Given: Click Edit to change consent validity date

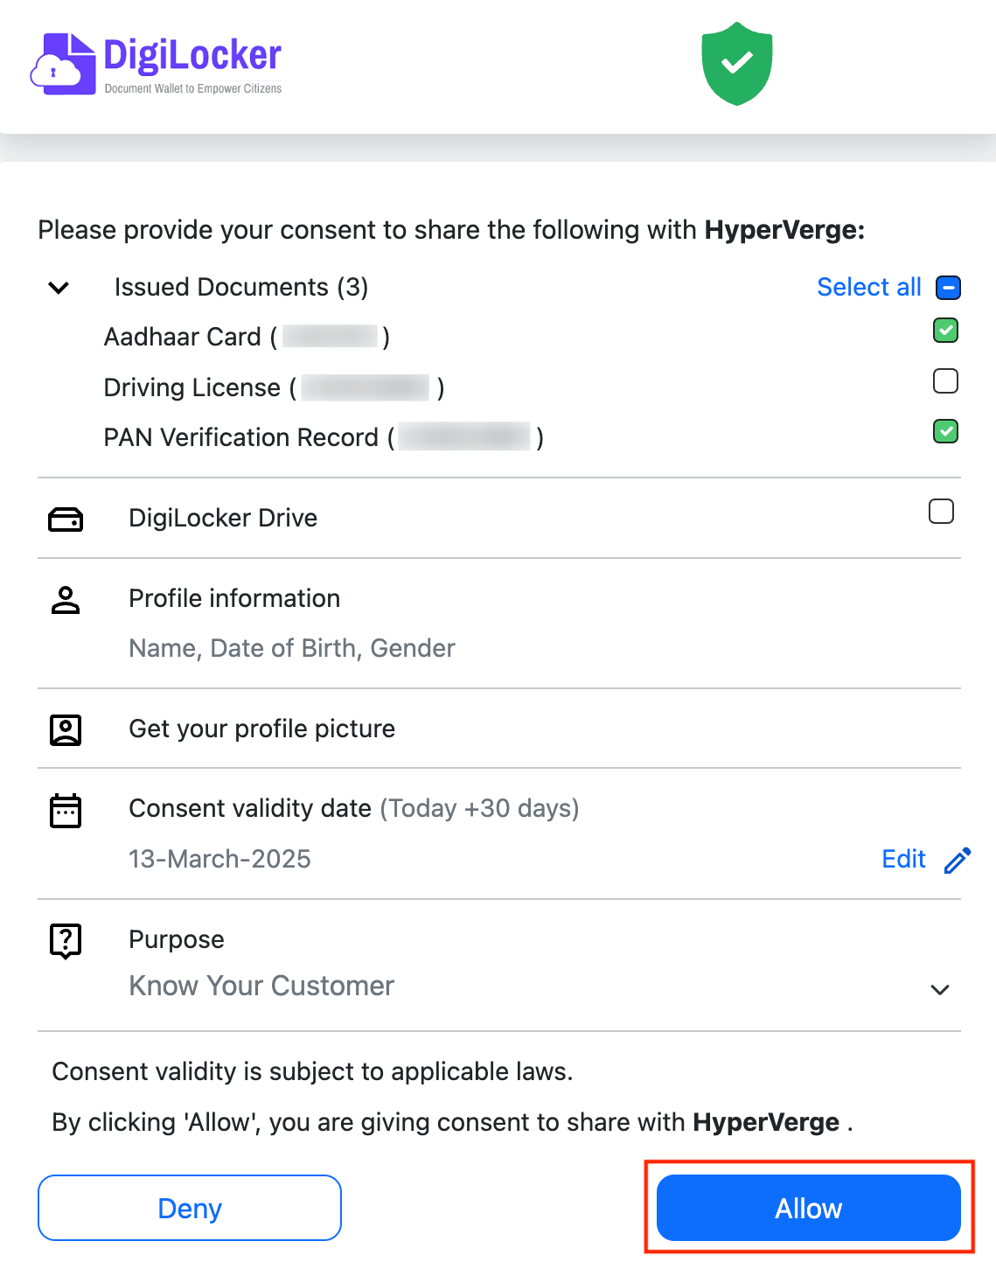Looking at the screenshot, I should [903, 860].
